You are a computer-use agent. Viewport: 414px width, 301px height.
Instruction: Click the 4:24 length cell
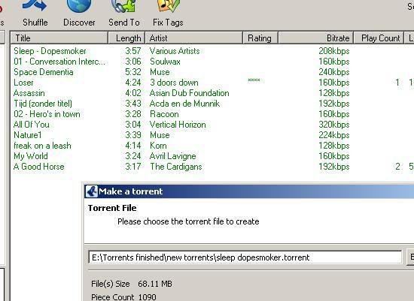coord(133,83)
